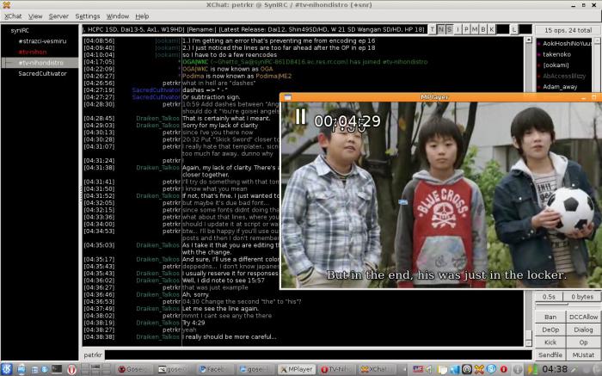Open the terminal launcher in taskbar

pos(57,369)
